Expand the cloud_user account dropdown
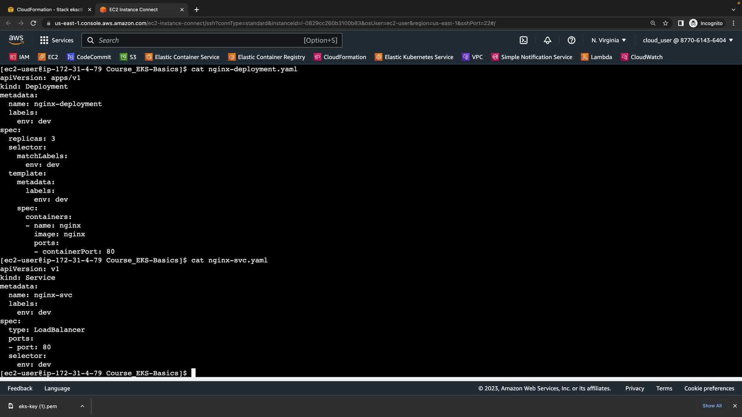Image resolution: width=742 pixels, height=417 pixels. tap(688, 40)
